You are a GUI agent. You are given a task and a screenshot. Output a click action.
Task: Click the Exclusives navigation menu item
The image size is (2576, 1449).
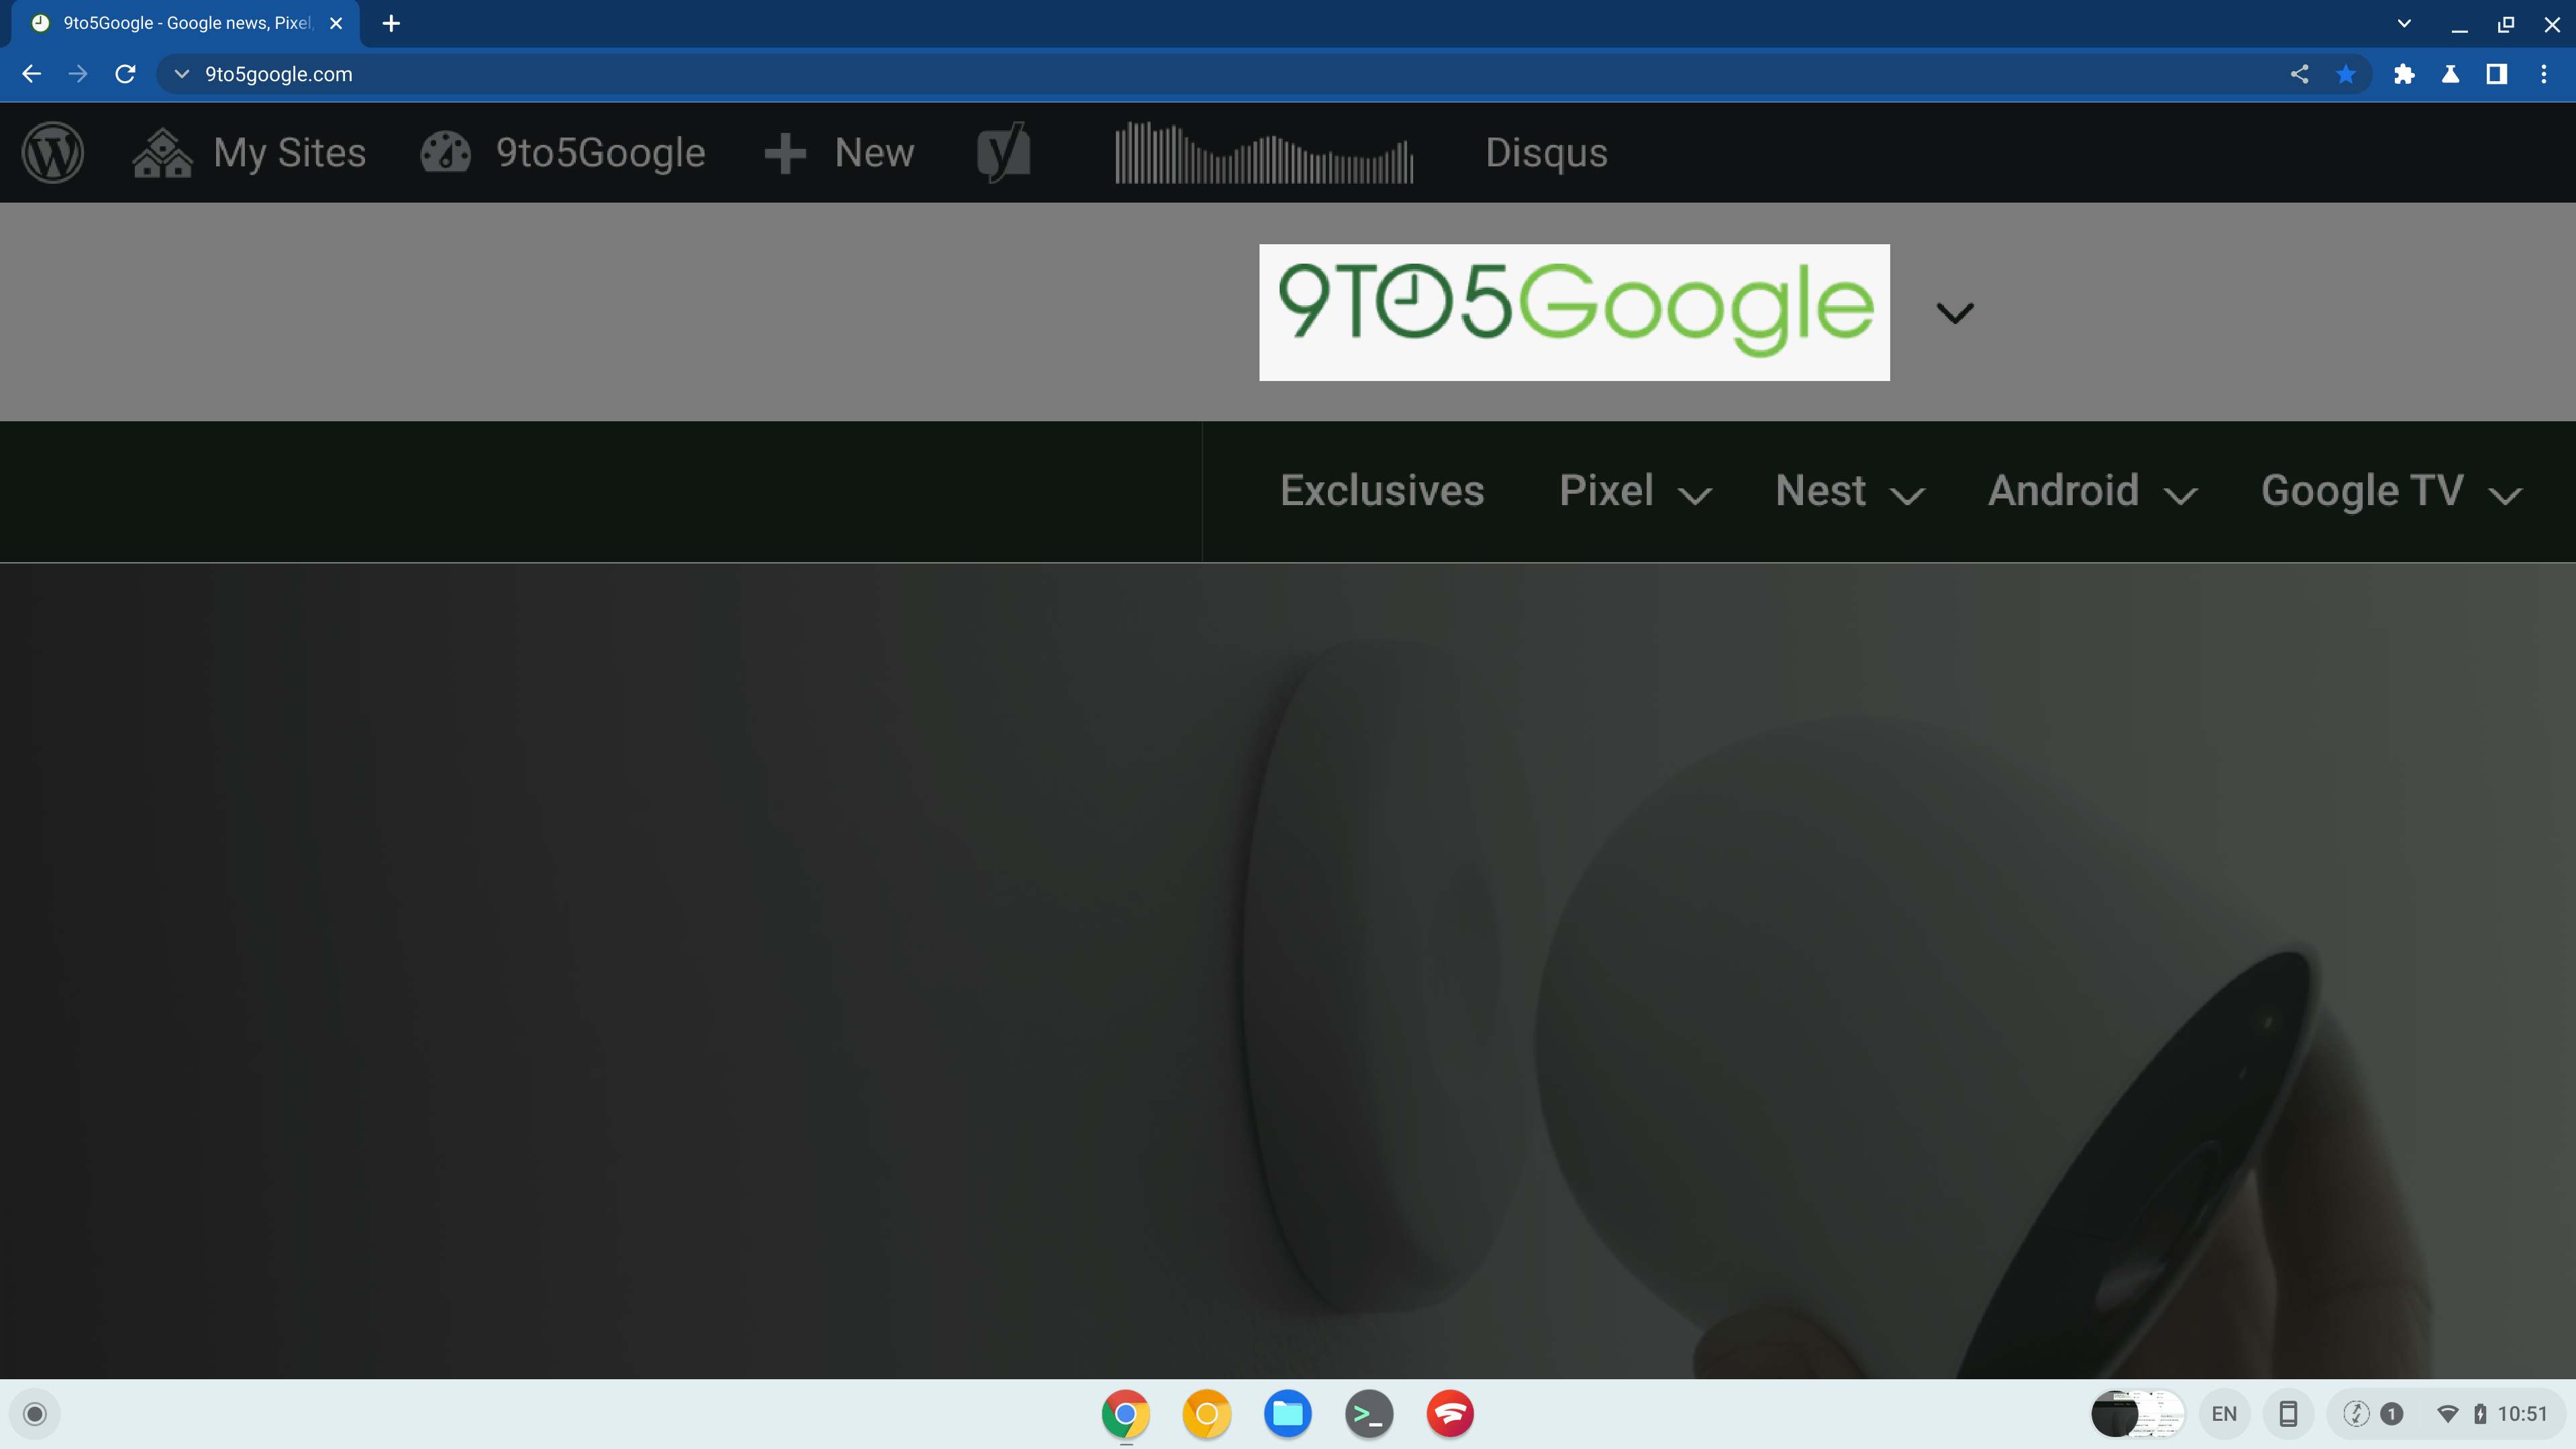(x=1382, y=490)
